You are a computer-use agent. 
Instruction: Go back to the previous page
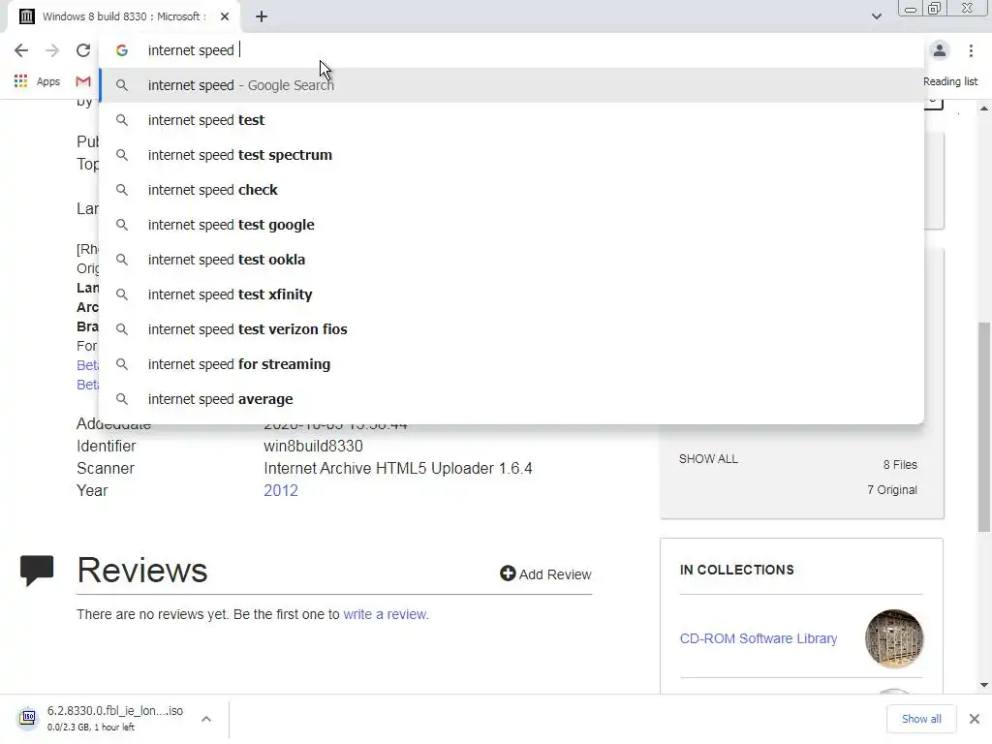coord(21,50)
